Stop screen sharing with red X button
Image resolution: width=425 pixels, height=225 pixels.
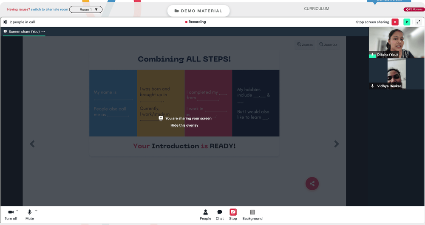coord(395,22)
